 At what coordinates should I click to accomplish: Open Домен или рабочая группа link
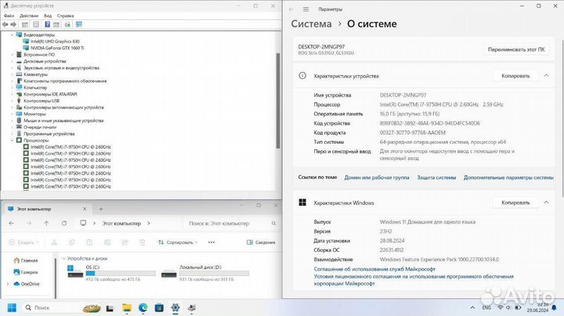coord(377,178)
